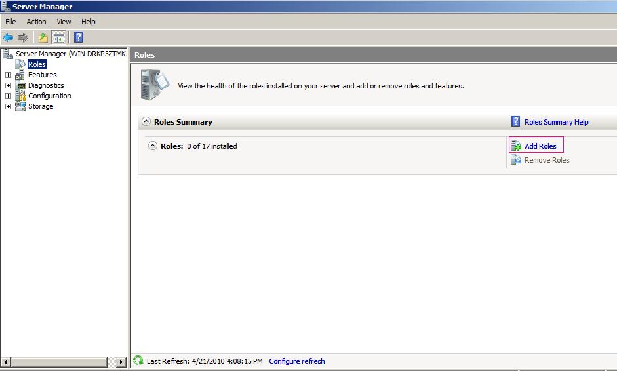Click the Roles pane header title

144,55
